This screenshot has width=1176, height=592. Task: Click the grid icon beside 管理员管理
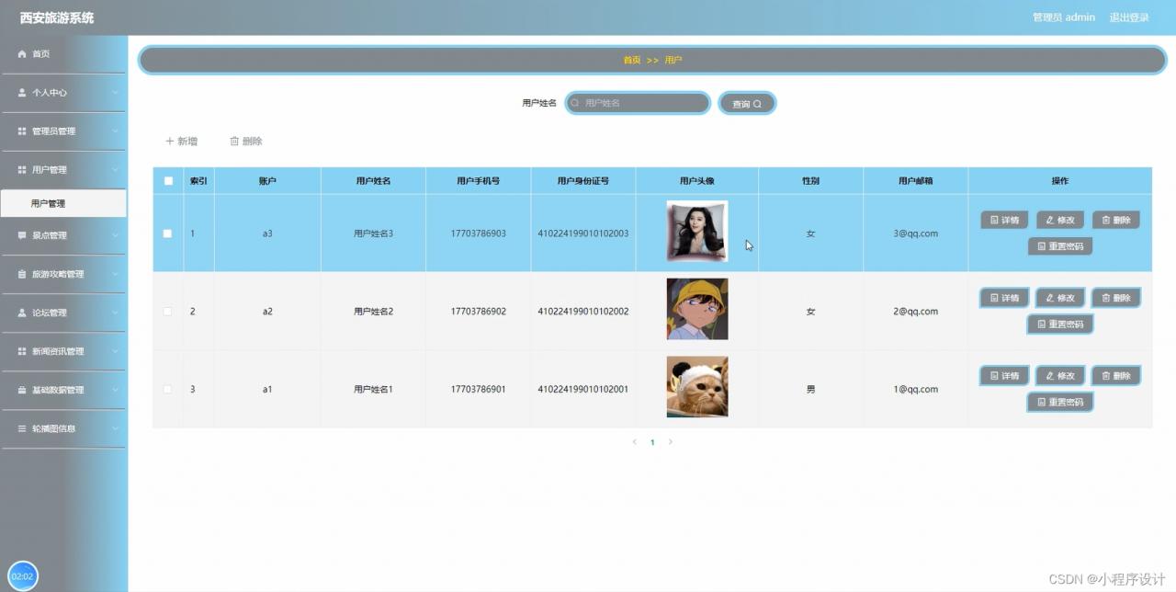(x=22, y=131)
